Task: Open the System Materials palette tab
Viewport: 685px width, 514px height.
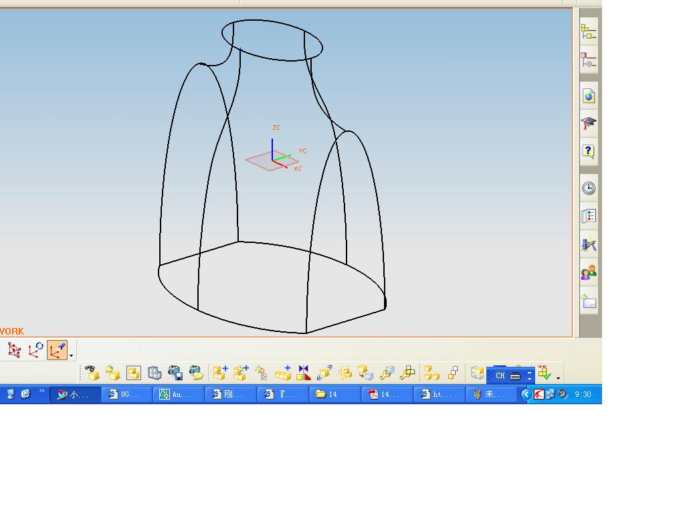Action: coord(589,216)
